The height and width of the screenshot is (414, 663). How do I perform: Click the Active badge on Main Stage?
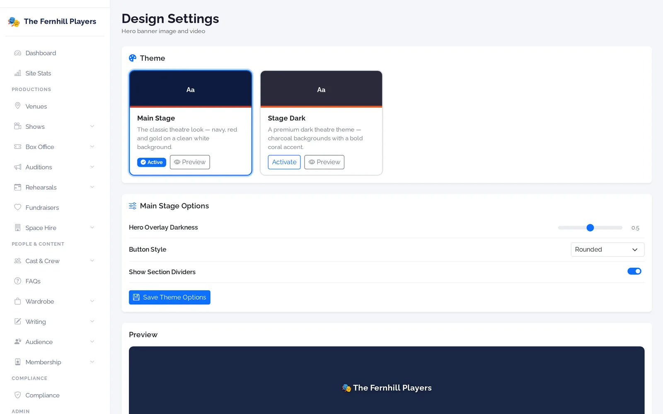[152, 162]
